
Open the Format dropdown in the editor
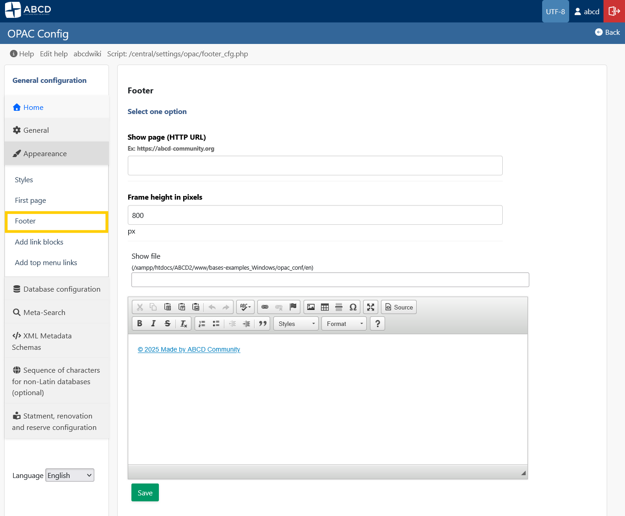343,323
